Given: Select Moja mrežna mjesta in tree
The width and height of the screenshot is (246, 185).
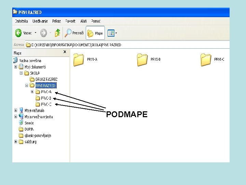Looking at the screenshot, I should [x=39, y=117].
